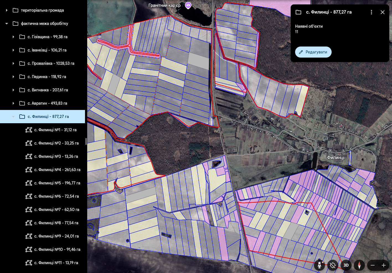Click the Филинці village label on map
This screenshot has width=392, height=273.
pyautogui.click(x=336, y=158)
